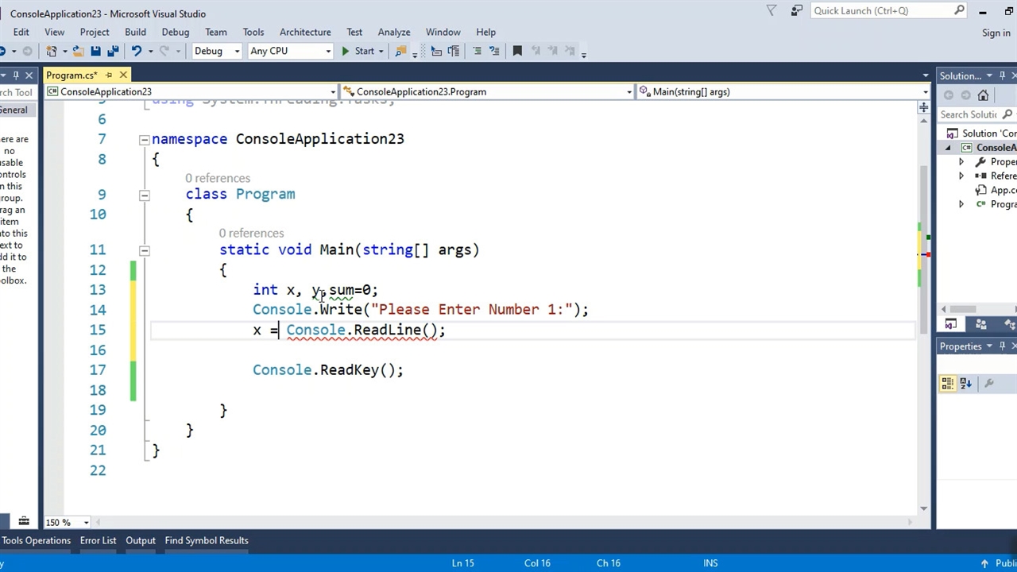Expand the Properties node in Solution Explorer
Image resolution: width=1017 pixels, height=572 pixels.
(961, 162)
